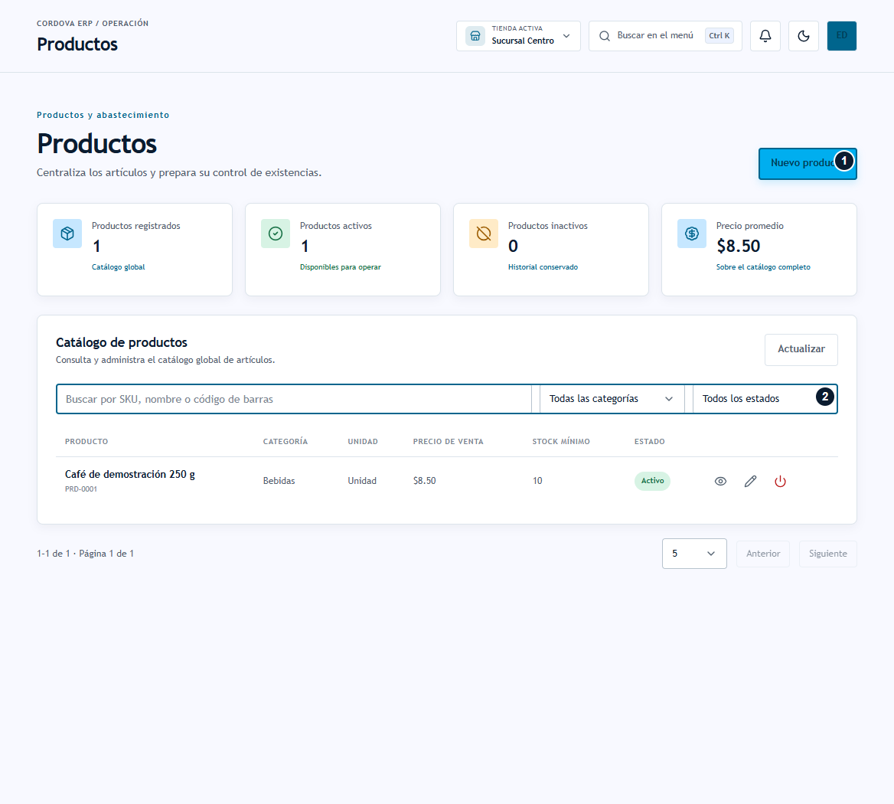Image resolution: width=894 pixels, height=804 pixels.
Task: Open the Sucursal Centro store selector
Action: coord(518,36)
